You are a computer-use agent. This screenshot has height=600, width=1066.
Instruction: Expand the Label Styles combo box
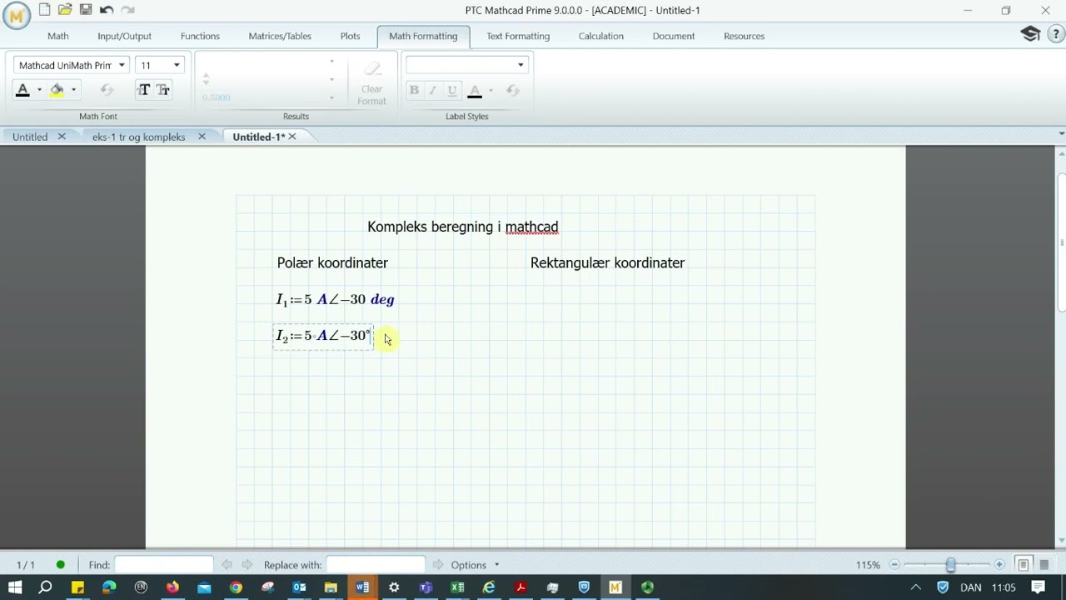coord(521,65)
